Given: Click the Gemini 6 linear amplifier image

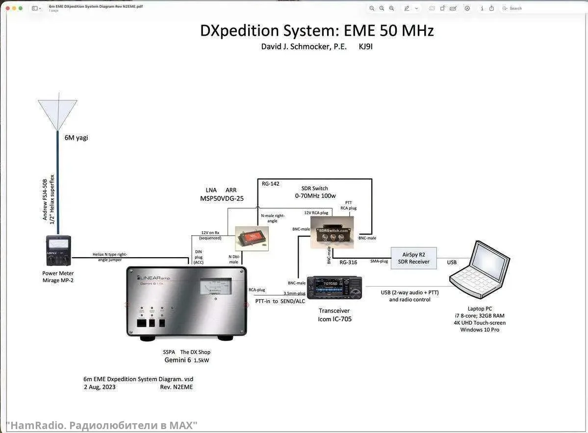Looking at the screenshot, I should [x=187, y=303].
